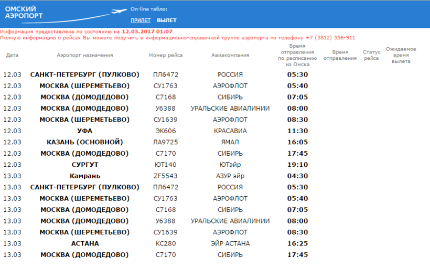The width and height of the screenshot is (430, 279).
Task: Click the Авиакомпания column header
Action: click(x=230, y=55)
